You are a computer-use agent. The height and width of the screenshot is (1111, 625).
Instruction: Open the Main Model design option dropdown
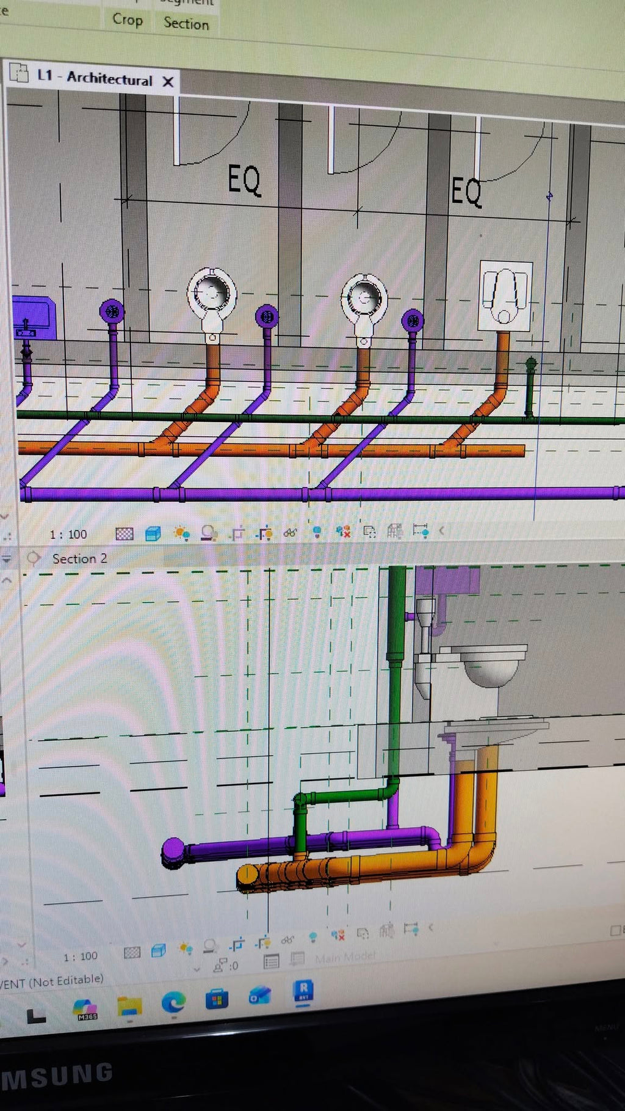point(345,956)
